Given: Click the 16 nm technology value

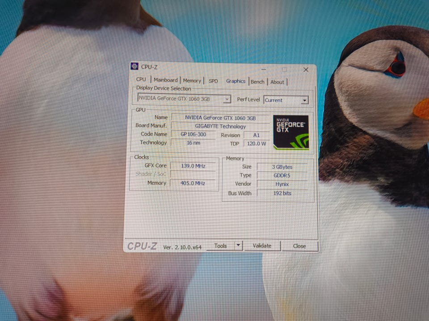Looking at the screenshot, I should [x=193, y=143].
